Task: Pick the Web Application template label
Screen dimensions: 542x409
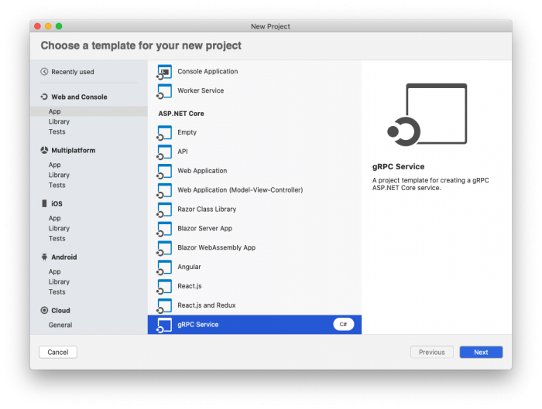Action: 202,171
